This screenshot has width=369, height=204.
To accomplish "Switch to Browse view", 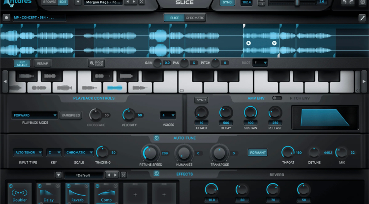I will (50, 2).
